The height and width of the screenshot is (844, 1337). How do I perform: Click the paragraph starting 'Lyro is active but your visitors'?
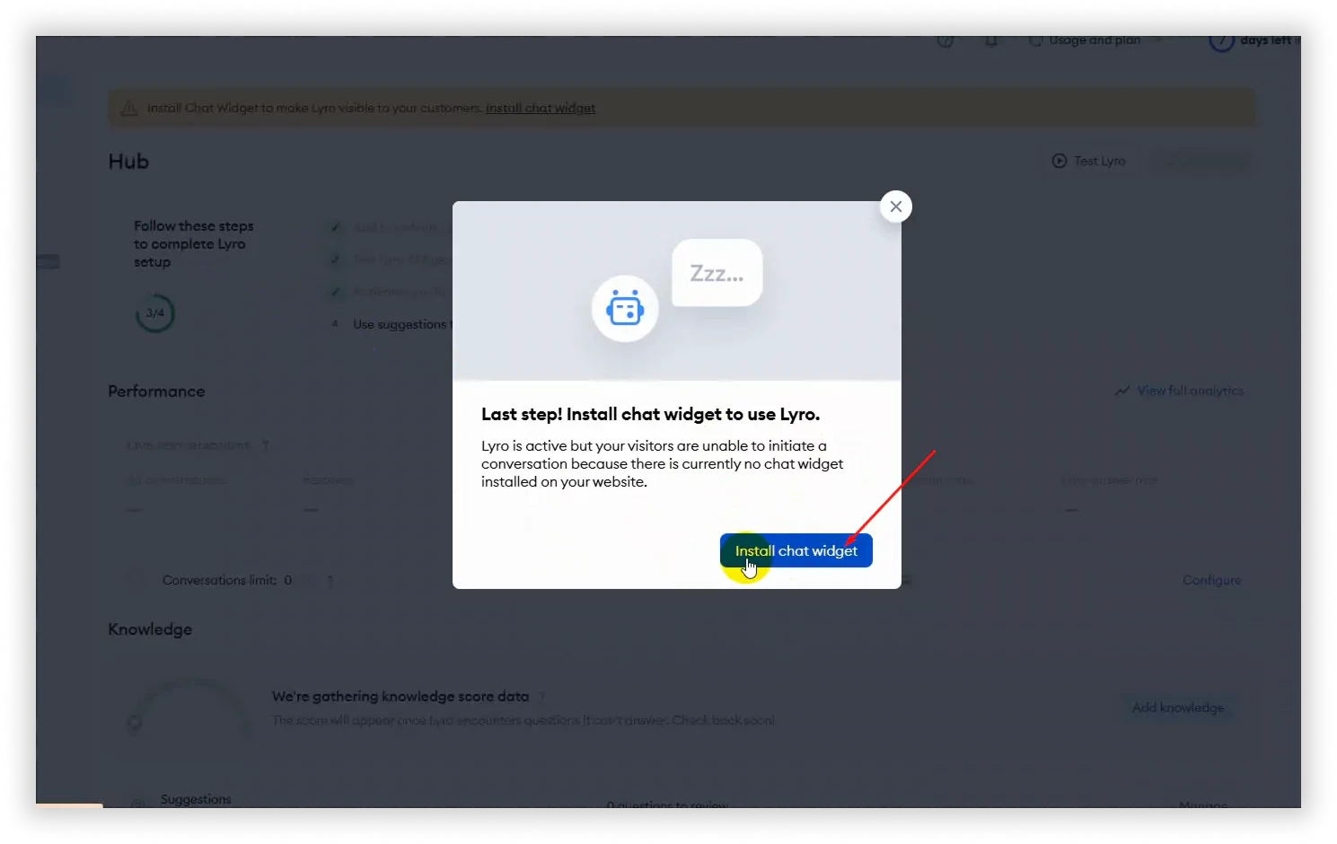[x=662, y=463]
